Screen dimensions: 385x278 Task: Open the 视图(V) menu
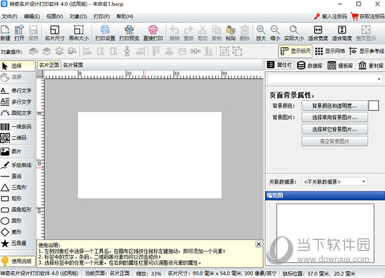coord(55,17)
